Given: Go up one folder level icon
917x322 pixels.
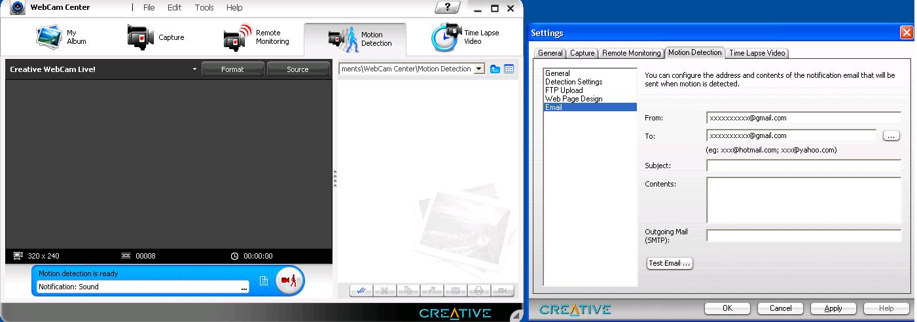Looking at the screenshot, I should 495,69.
